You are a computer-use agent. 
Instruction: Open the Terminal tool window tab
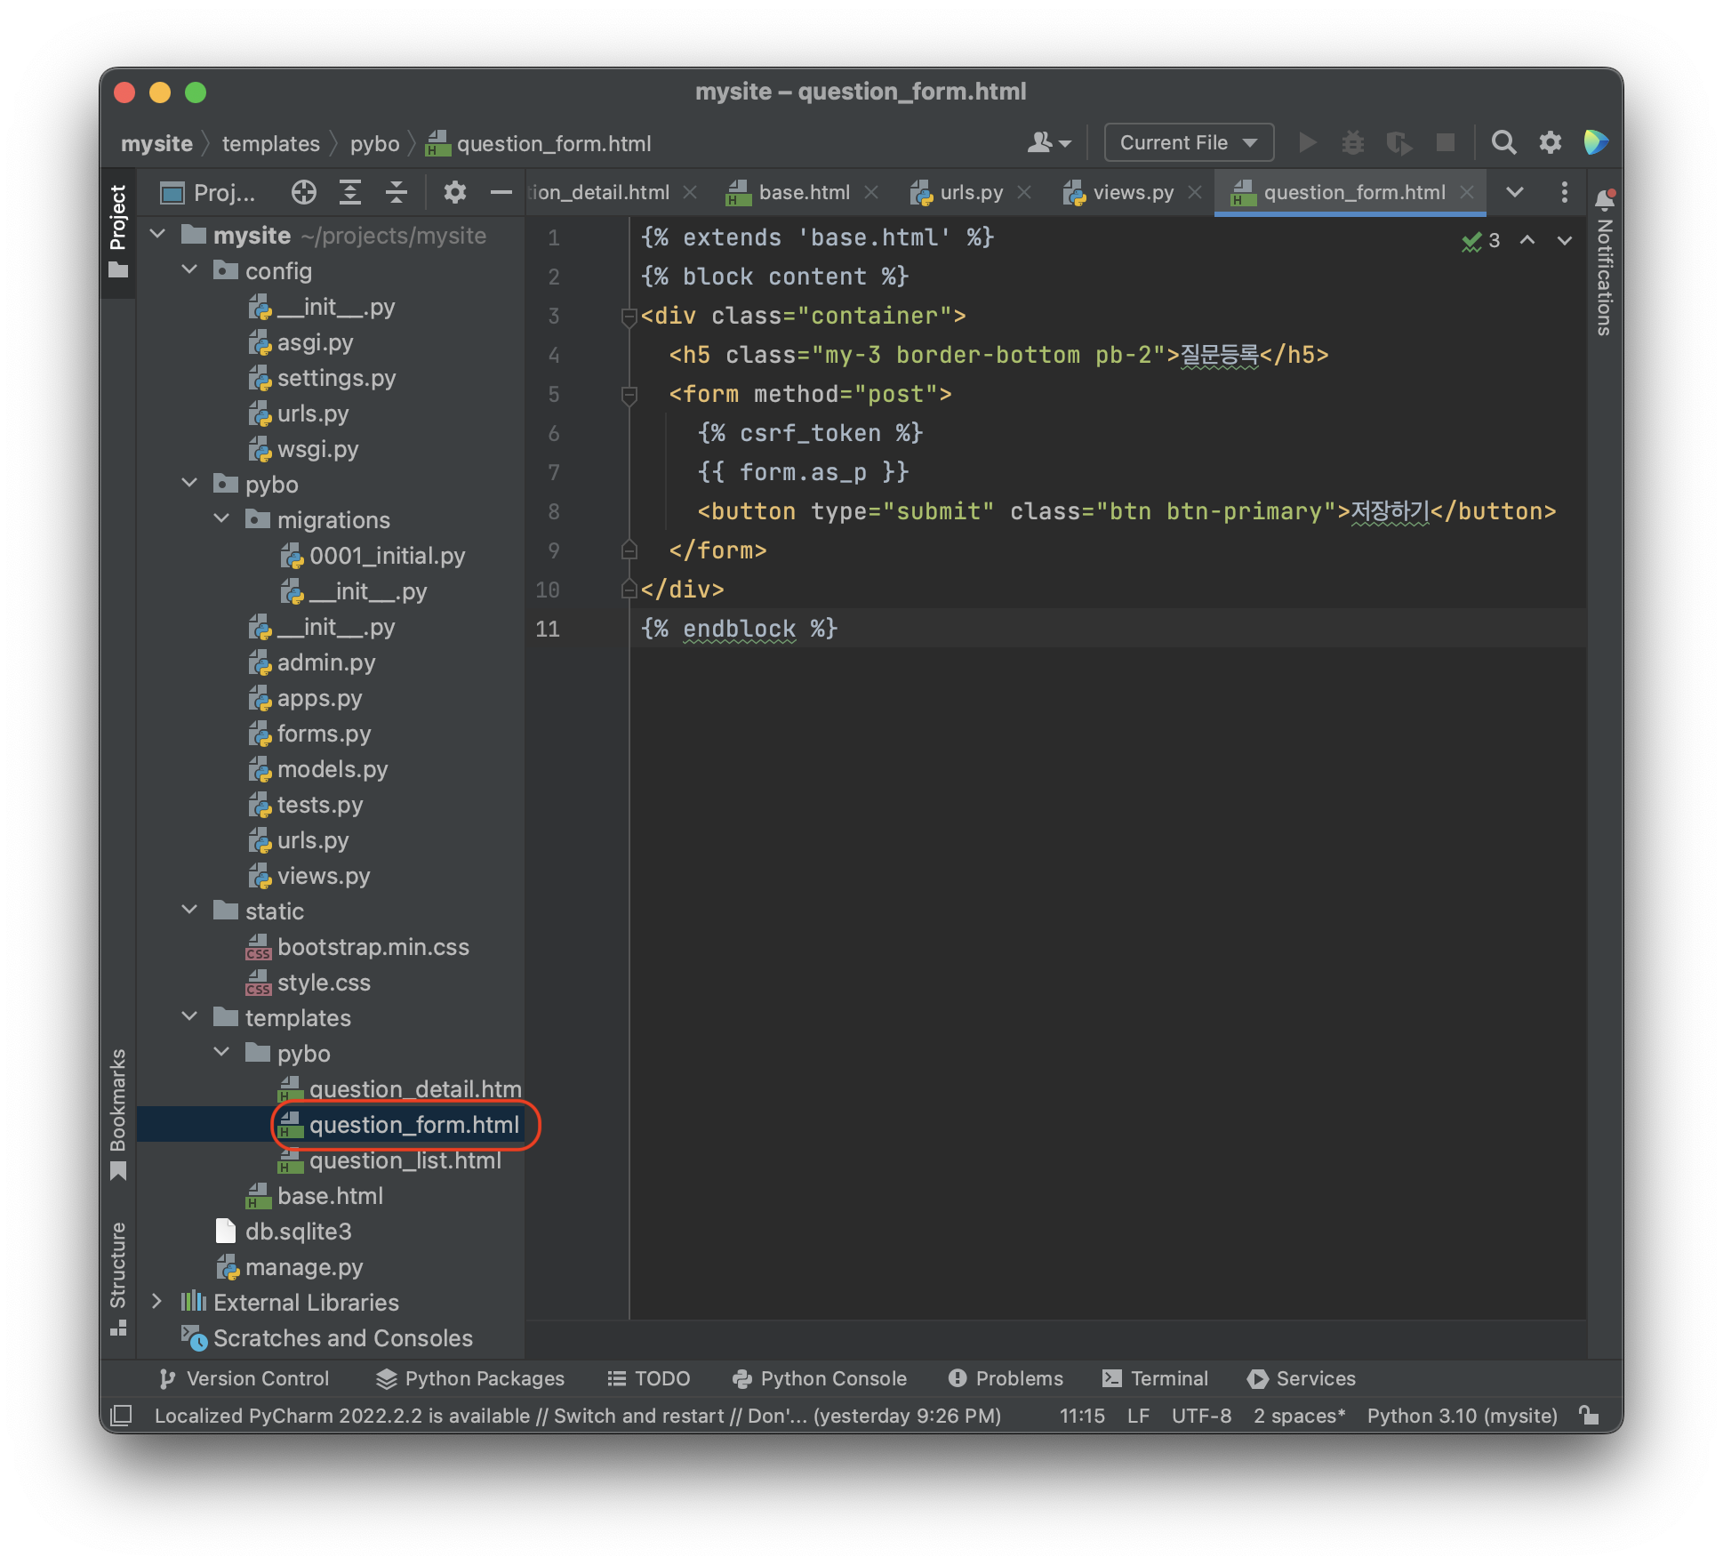[1156, 1378]
